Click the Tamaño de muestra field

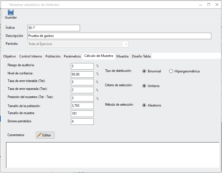pyautogui.click(x=82, y=114)
